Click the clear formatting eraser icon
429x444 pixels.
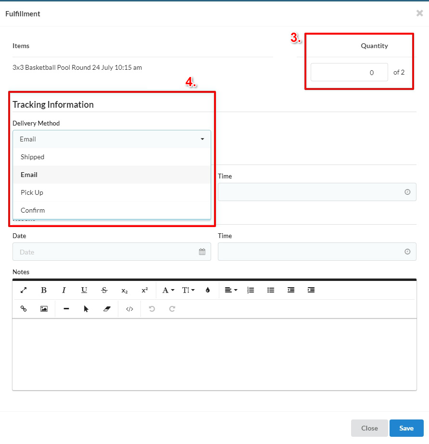pyautogui.click(x=107, y=309)
